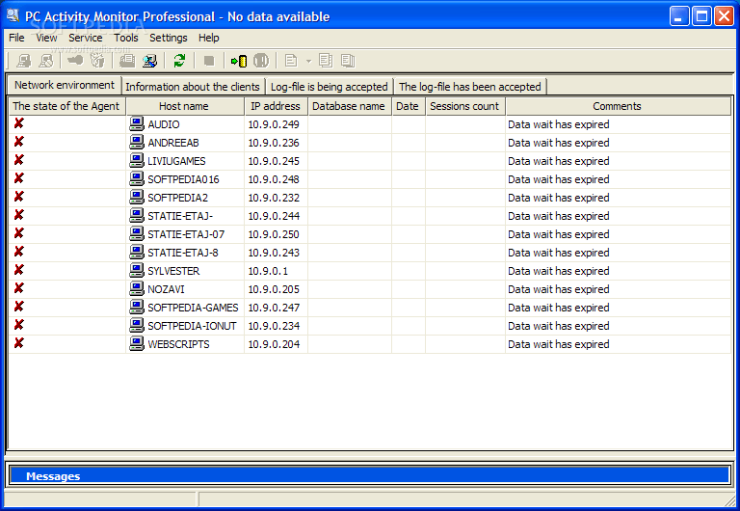Select the STATIE-ETAJ- host name
This screenshot has width=740, height=511.
click(180, 216)
